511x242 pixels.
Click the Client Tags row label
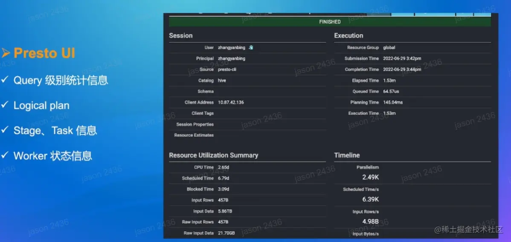pyautogui.click(x=203, y=113)
